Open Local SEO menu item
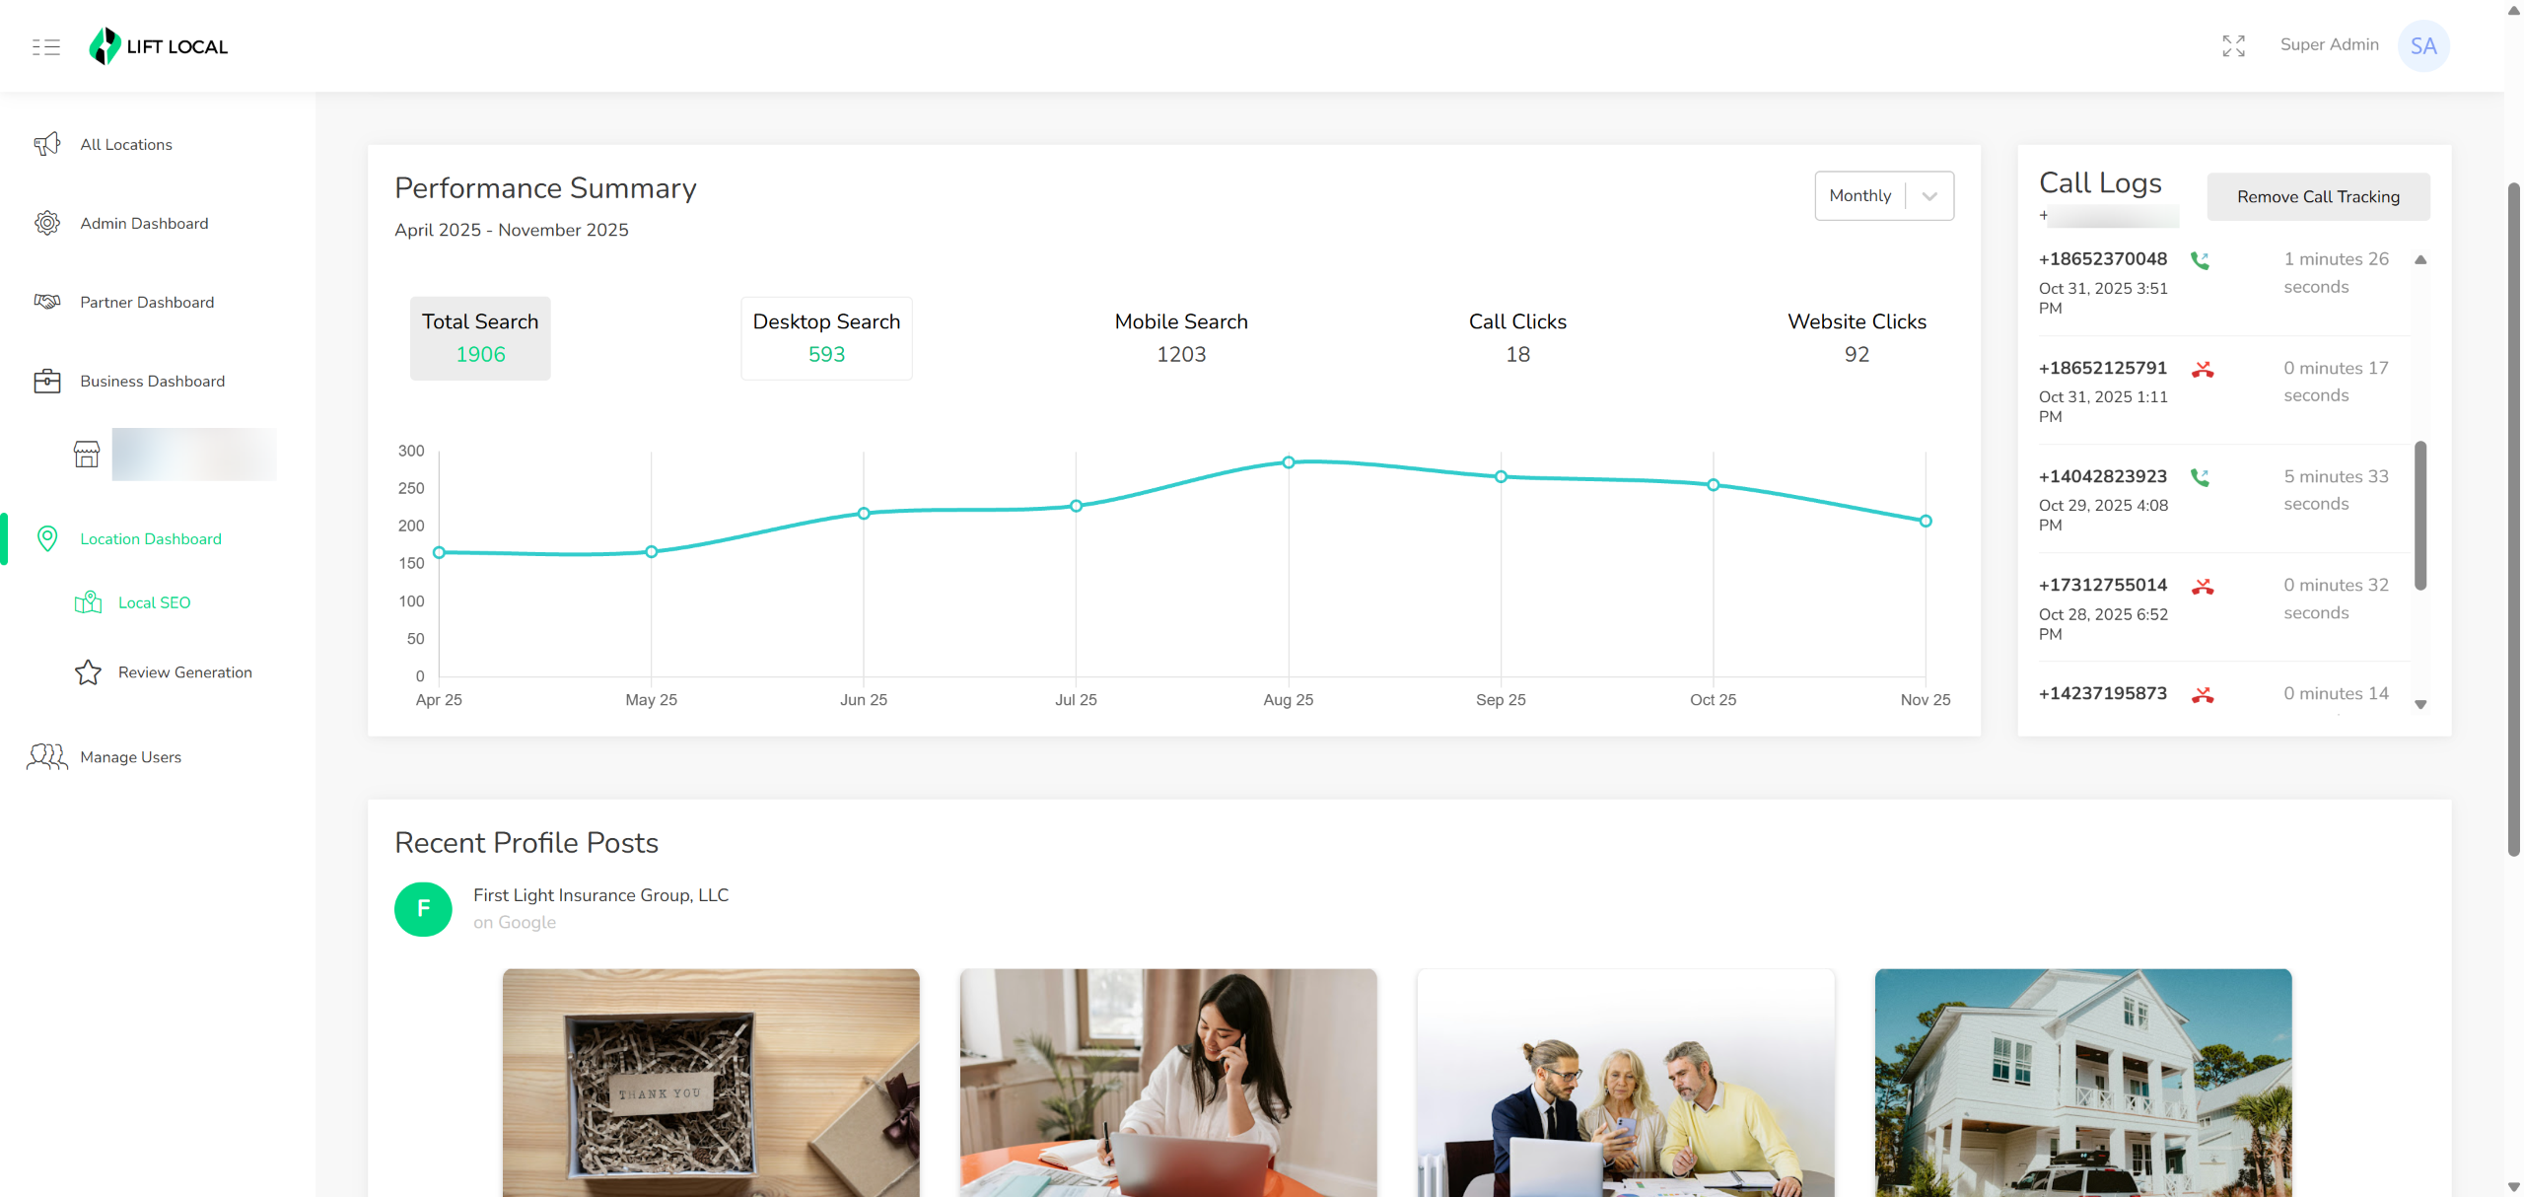2524x1197 pixels. (154, 602)
